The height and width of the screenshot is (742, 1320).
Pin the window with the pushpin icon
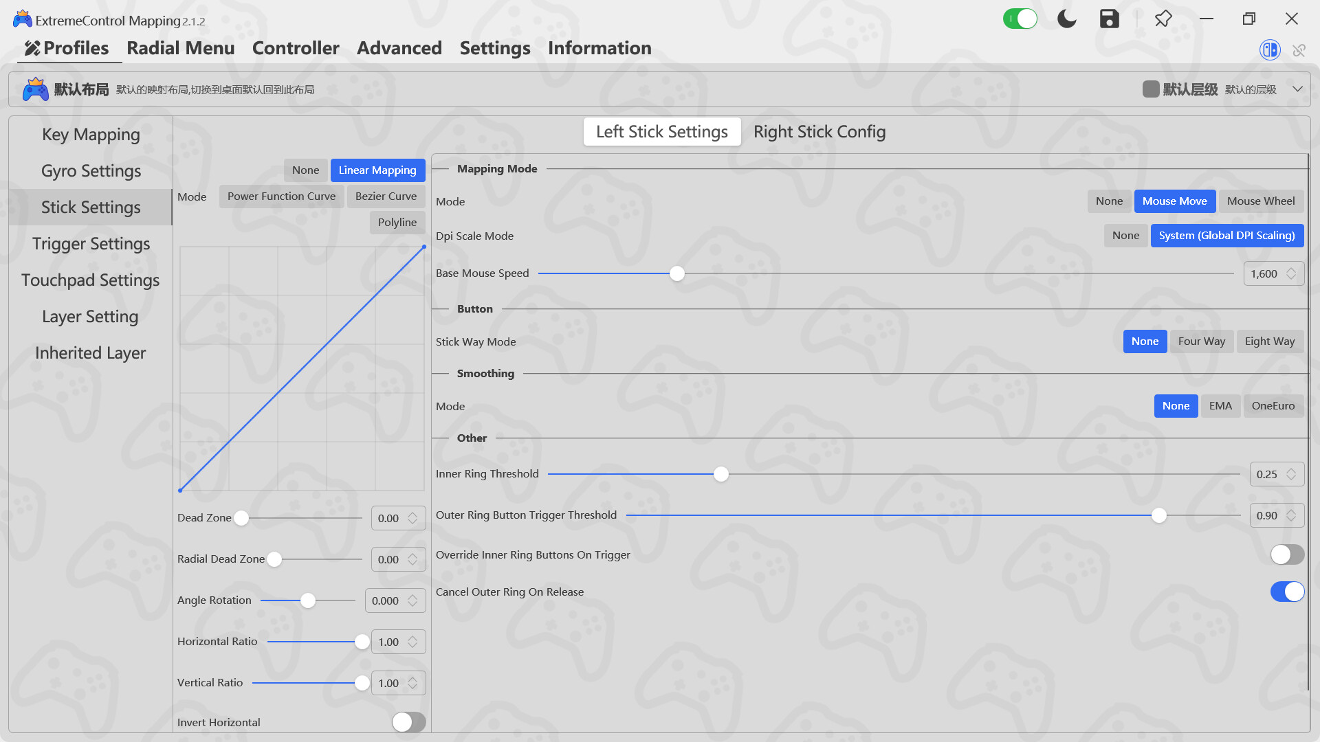tap(1163, 19)
